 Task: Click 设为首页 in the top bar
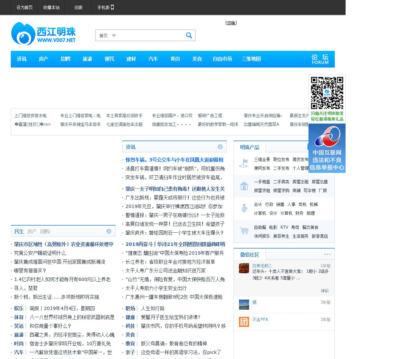click(x=24, y=7)
